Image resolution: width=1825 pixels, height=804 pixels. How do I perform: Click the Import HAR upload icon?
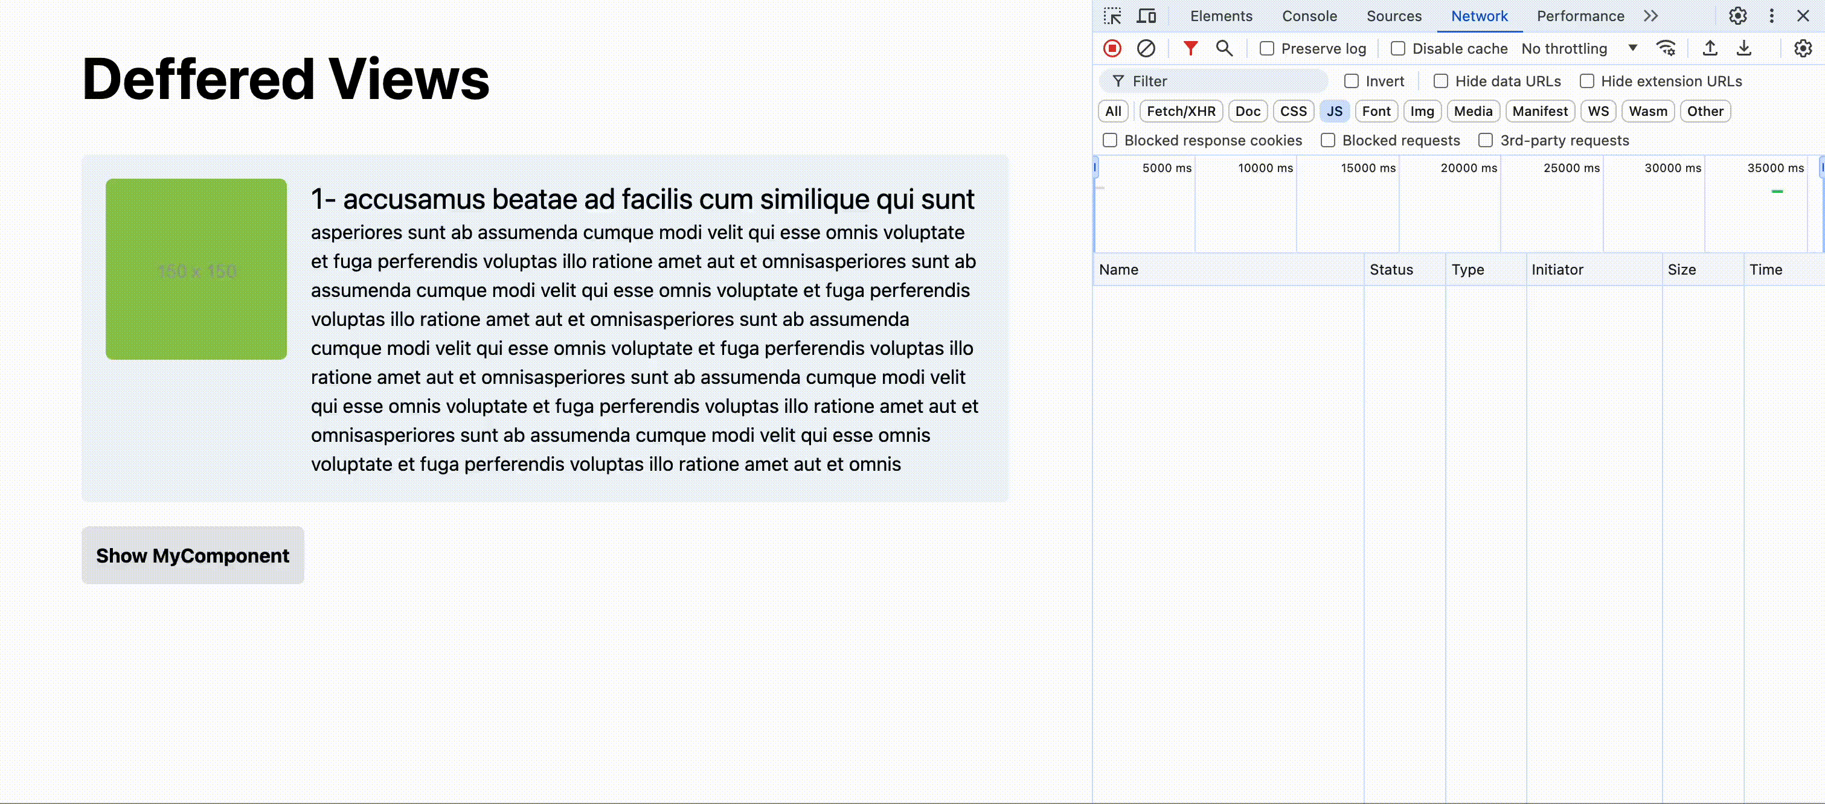1710,48
